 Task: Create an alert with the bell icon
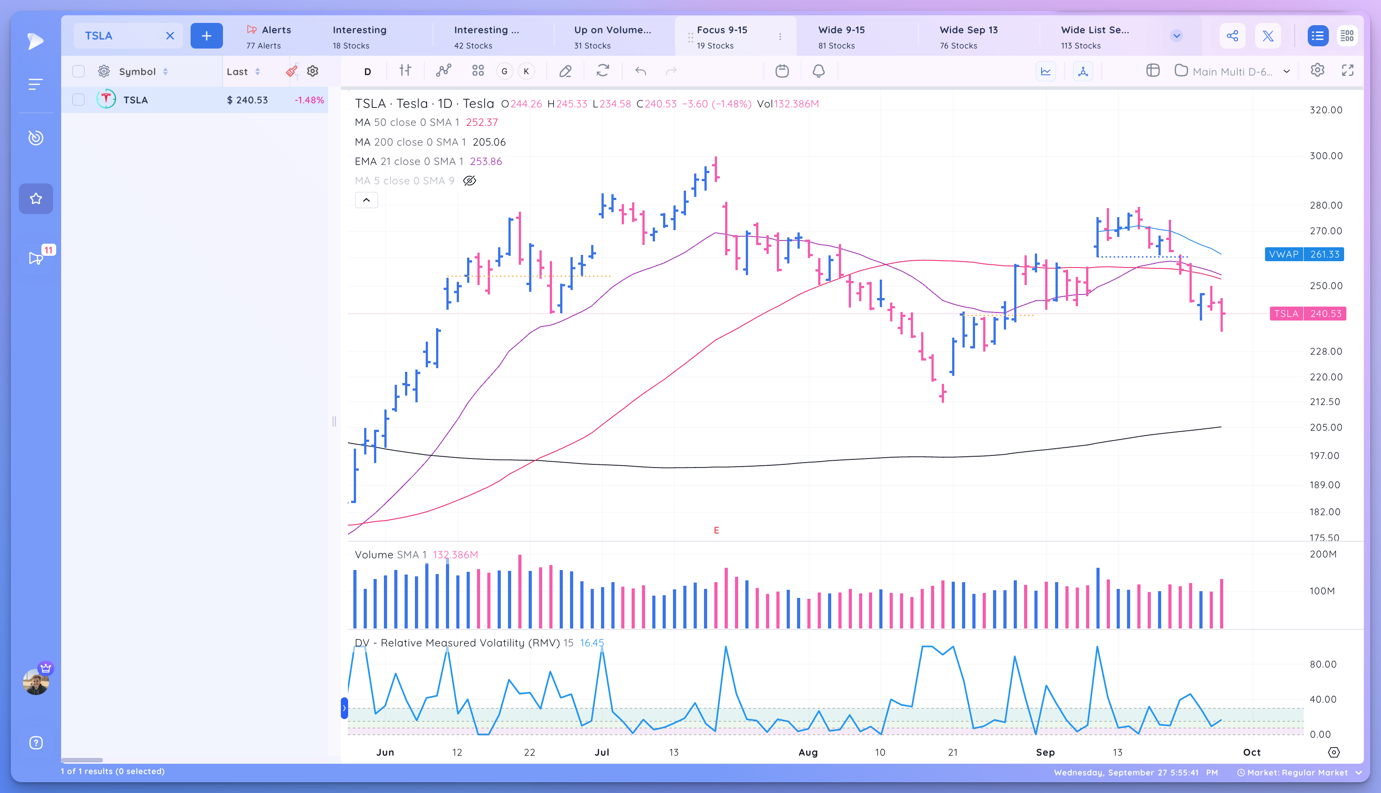click(x=819, y=71)
